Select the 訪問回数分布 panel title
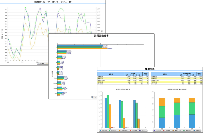Screen dimensions: 203x133 101,36
